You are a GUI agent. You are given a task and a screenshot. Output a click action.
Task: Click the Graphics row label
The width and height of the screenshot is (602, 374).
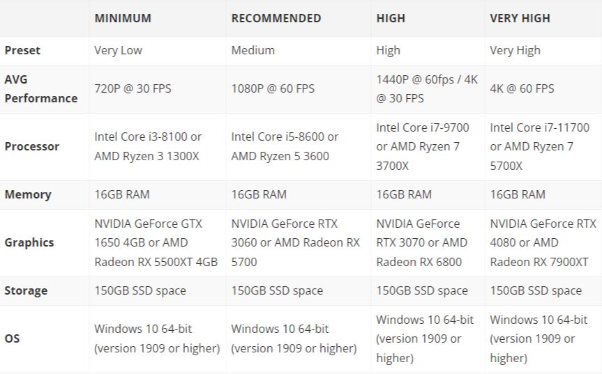[x=29, y=242]
